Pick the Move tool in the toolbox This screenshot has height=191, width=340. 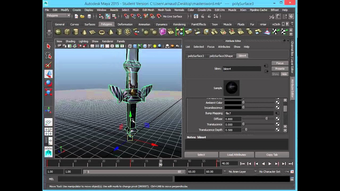(x=48, y=74)
